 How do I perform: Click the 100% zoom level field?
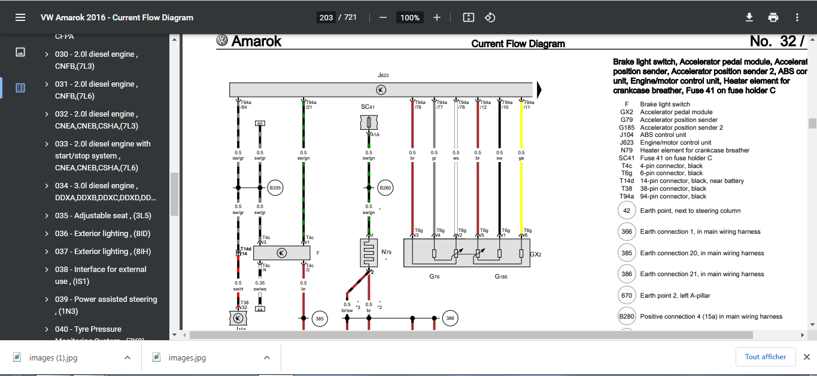pyautogui.click(x=410, y=17)
